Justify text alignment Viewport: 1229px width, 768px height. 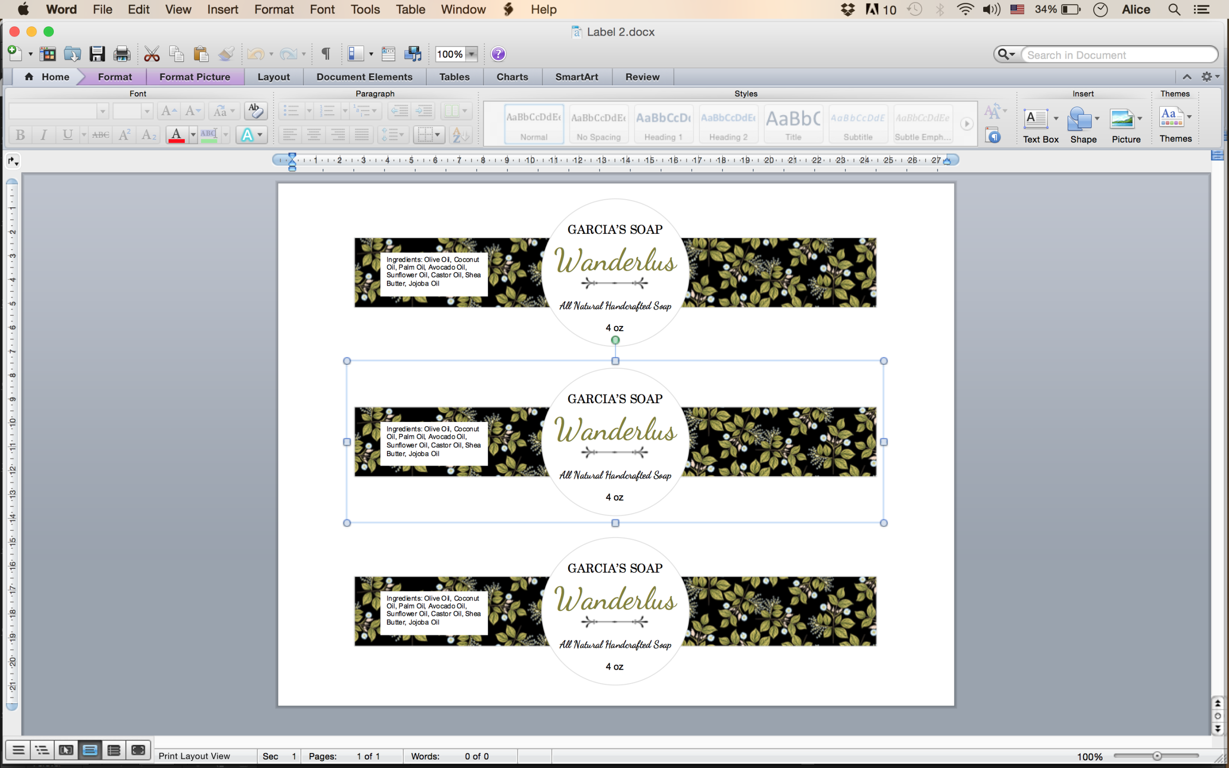(x=362, y=134)
